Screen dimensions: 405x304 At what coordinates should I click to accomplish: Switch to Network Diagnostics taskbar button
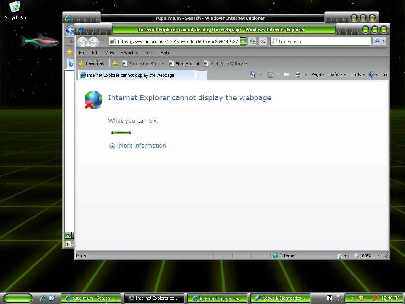(x=281, y=298)
